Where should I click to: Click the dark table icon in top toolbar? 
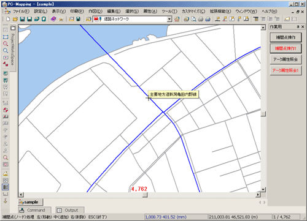(255, 19)
